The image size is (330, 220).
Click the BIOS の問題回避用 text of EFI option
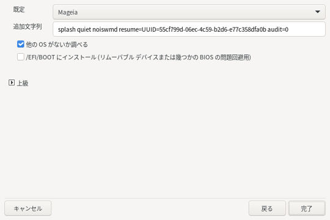point(224,57)
